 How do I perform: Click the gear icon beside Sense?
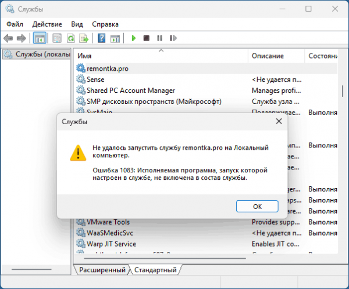tap(81, 79)
